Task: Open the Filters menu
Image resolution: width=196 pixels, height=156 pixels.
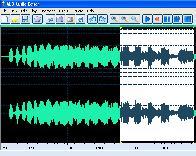Action: pos(63,11)
